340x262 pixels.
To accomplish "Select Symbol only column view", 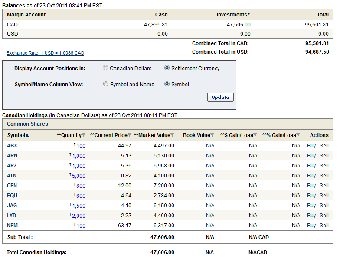I will click(x=167, y=84).
